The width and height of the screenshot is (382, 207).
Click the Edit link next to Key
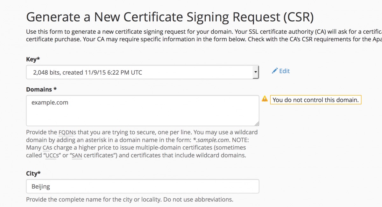[x=284, y=71]
